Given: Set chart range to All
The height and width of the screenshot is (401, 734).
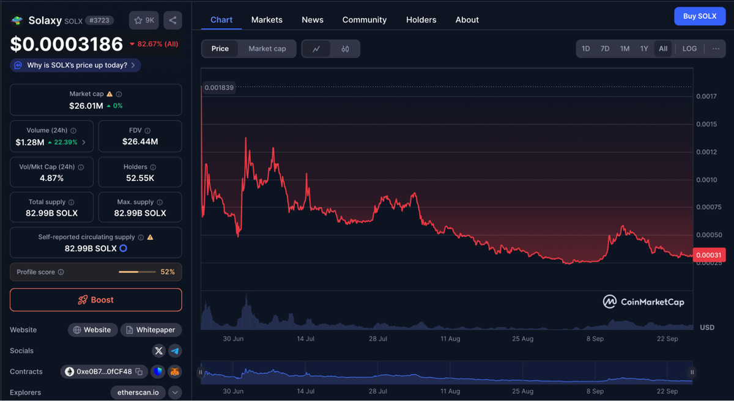Looking at the screenshot, I should [x=663, y=49].
